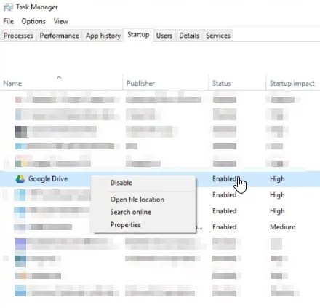
Task: Sort by the Publisher column header
Action: point(140,83)
